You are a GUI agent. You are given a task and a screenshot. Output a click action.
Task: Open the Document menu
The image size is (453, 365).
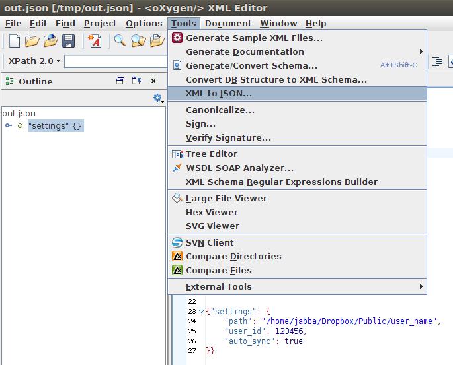(228, 23)
